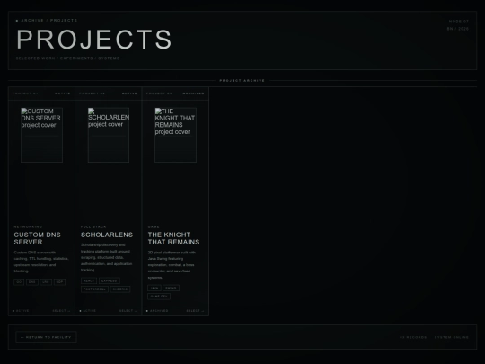This screenshot has height=364, width=485.
Task: Click the Custom DNS Server title
Action: coord(38,238)
